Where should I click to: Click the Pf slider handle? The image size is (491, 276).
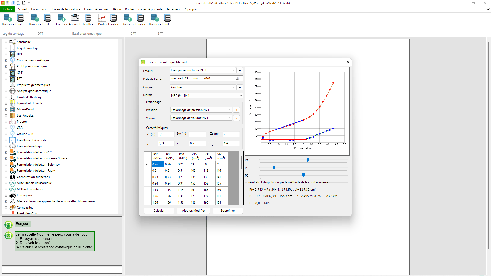point(308,160)
